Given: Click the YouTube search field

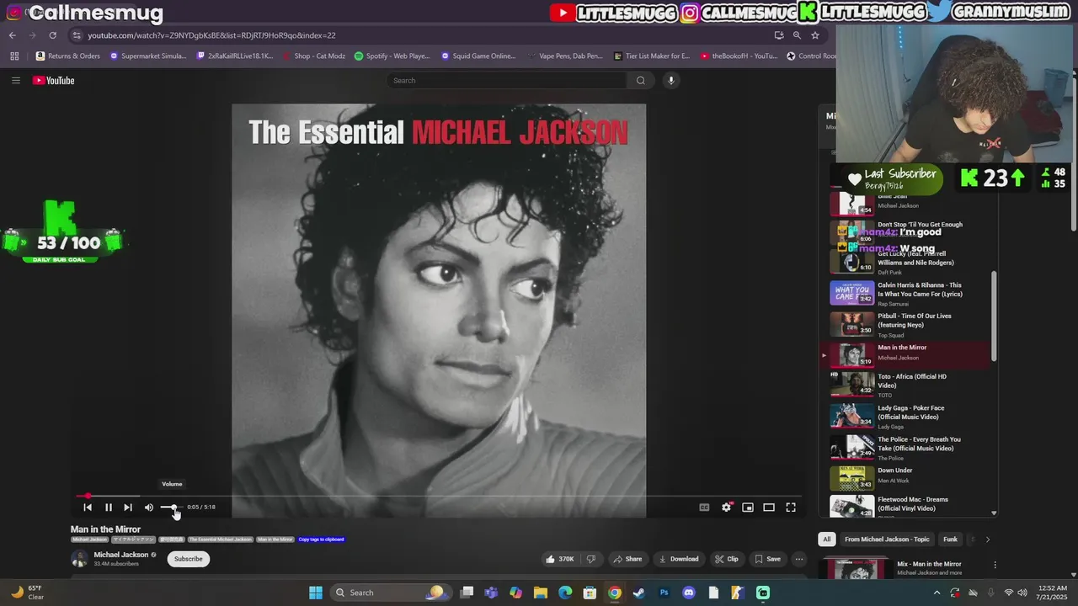Looking at the screenshot, I should tap(505, 81).
